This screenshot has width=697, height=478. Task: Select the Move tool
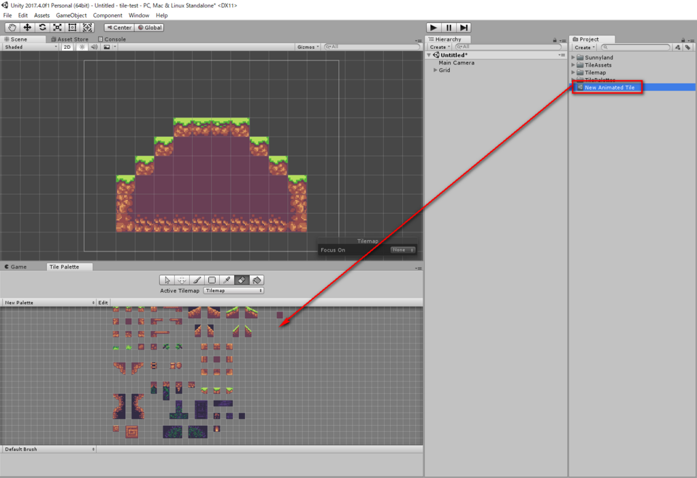point(27,28)
